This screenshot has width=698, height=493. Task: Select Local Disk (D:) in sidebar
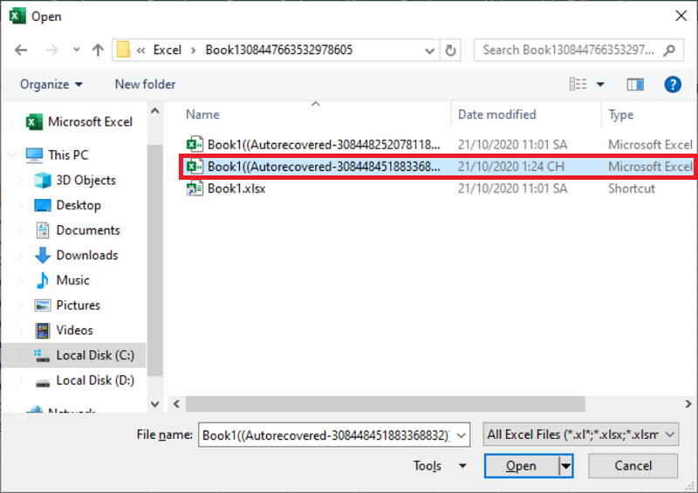pos(94,380)
